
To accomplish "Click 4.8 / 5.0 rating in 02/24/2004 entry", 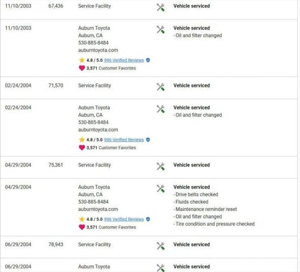I will click(95, 140).
